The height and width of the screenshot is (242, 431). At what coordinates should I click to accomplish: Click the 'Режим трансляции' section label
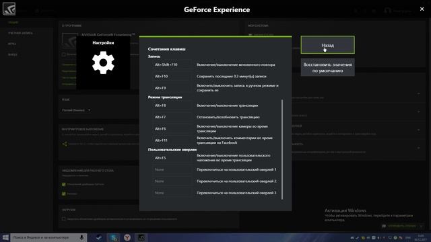pos(165,97)
